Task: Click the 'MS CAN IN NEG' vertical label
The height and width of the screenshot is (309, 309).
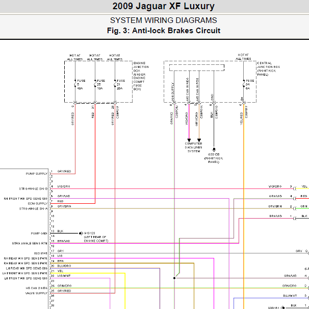Action: pos(187,89)
